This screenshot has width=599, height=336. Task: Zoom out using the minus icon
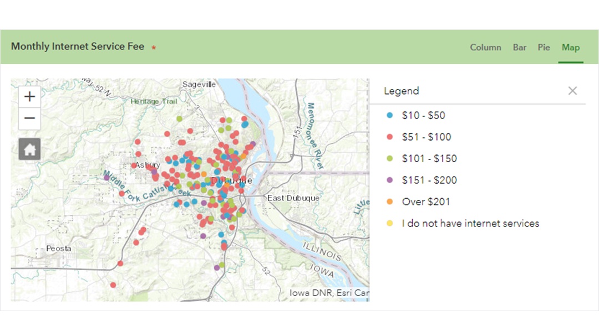(x=29, y=118)
